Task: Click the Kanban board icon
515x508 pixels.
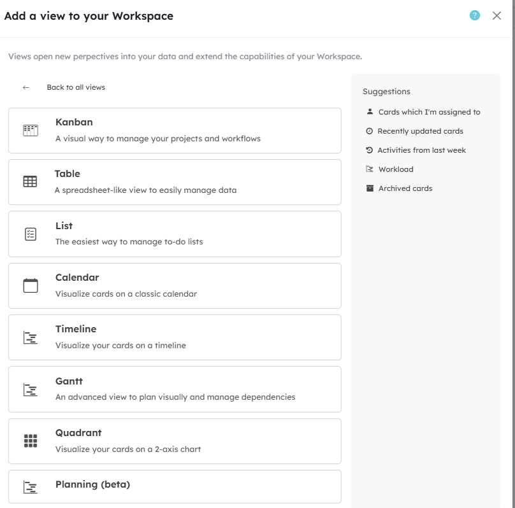Action: (x=31, y=131)
